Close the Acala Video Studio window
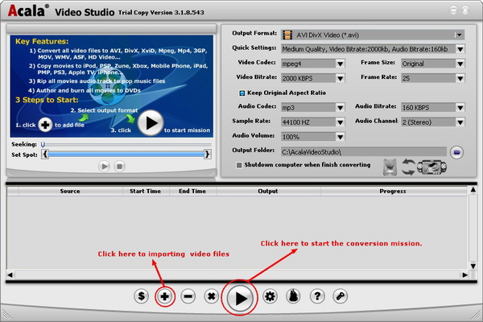483x322 pixels. [465, 10]
